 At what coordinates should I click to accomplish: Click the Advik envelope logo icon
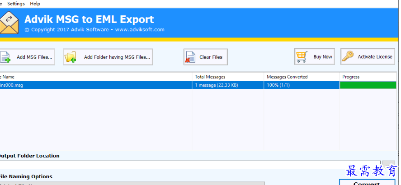[9, 23]
